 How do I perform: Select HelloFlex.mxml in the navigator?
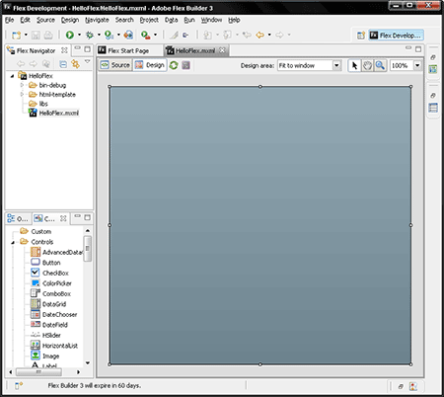pyautogui.click(x=54, y=114)
